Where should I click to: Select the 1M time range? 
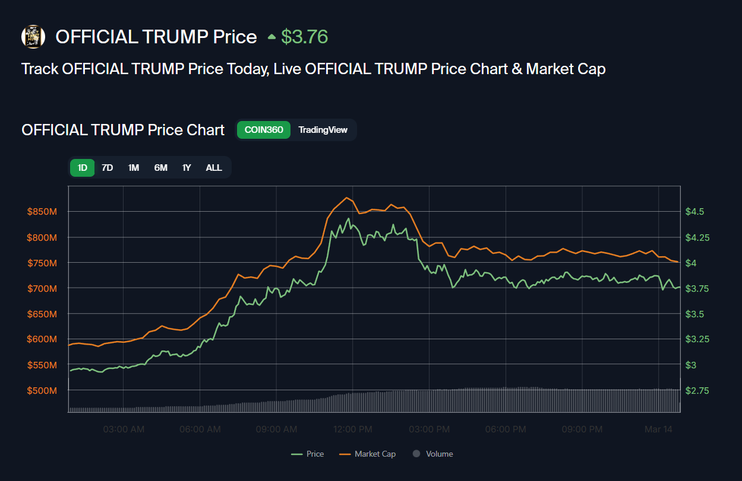pyautogui.click(x=134, y=168)
